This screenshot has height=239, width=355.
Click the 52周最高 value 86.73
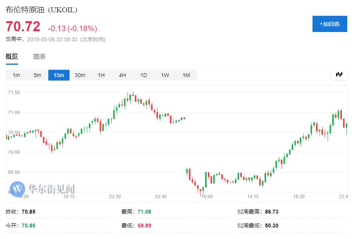tap(272, 212)
